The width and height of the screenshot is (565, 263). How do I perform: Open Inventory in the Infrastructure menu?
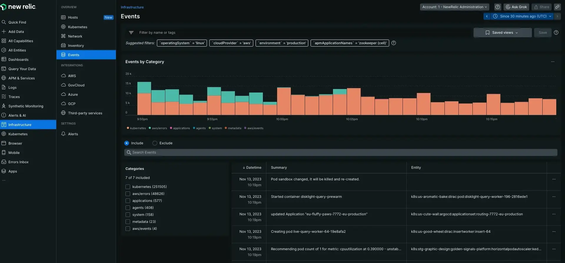76,46
